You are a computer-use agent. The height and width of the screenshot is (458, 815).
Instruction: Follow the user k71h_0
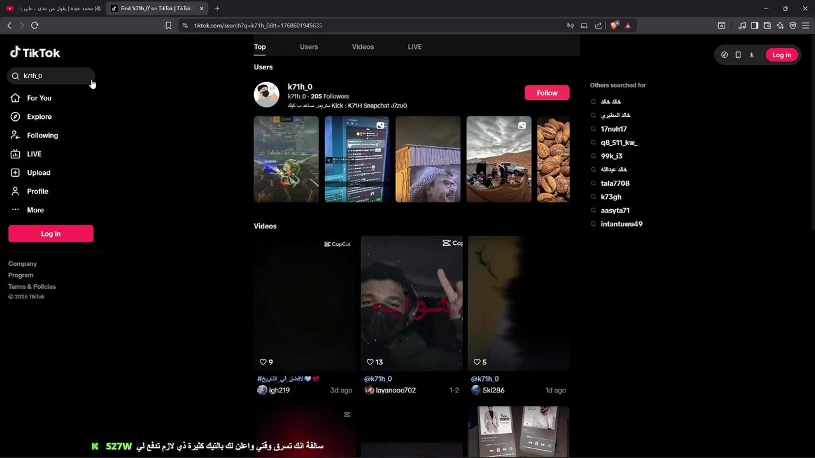click(547, 93)
